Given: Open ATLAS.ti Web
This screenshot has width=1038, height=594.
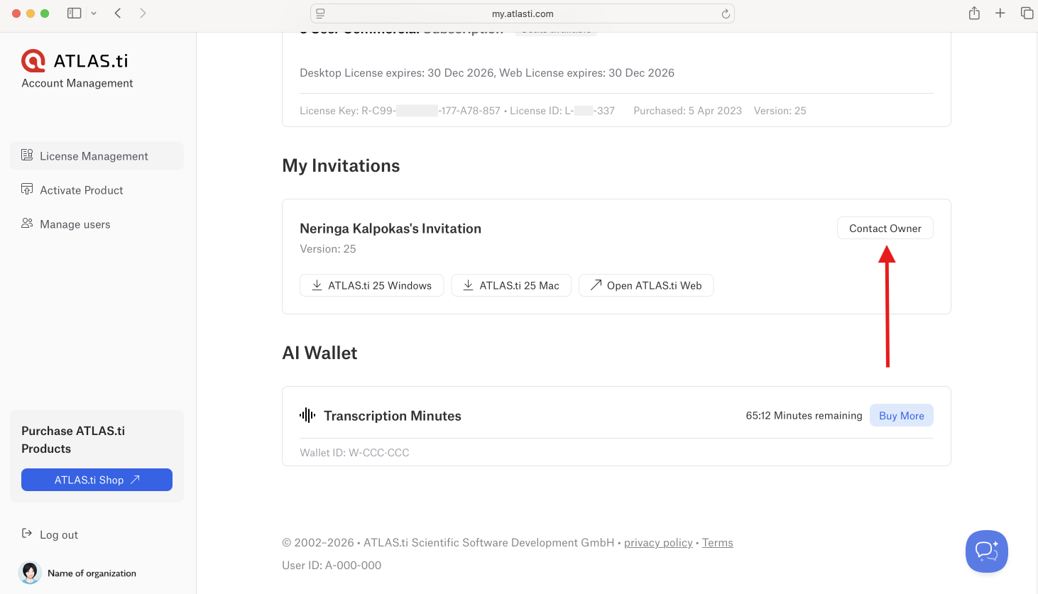Looking at the screenshot, I should [646, 285].
